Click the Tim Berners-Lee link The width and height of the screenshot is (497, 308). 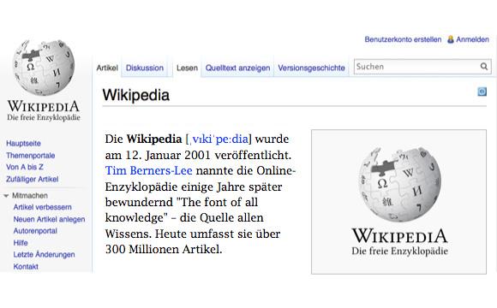click(x=148, y=170)
